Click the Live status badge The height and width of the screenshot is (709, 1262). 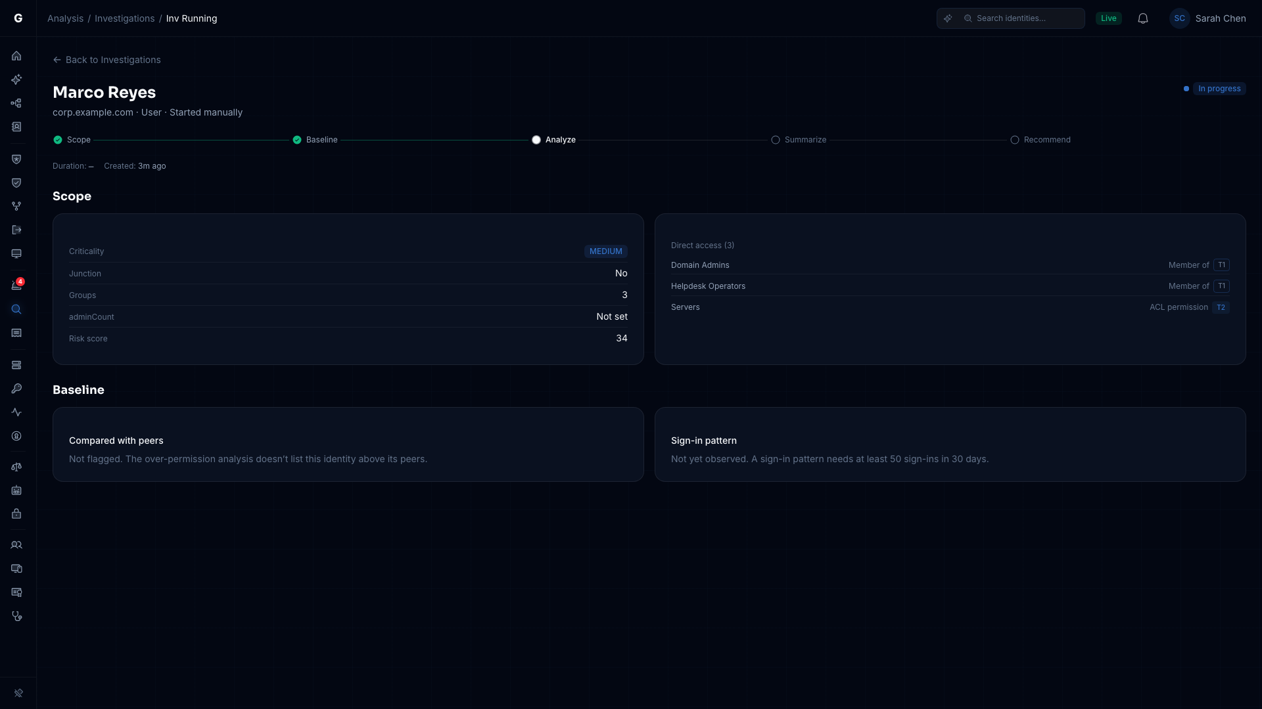(x=1109, y=18)
